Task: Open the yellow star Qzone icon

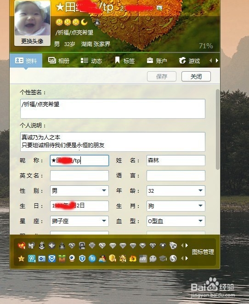Action: 21,258
